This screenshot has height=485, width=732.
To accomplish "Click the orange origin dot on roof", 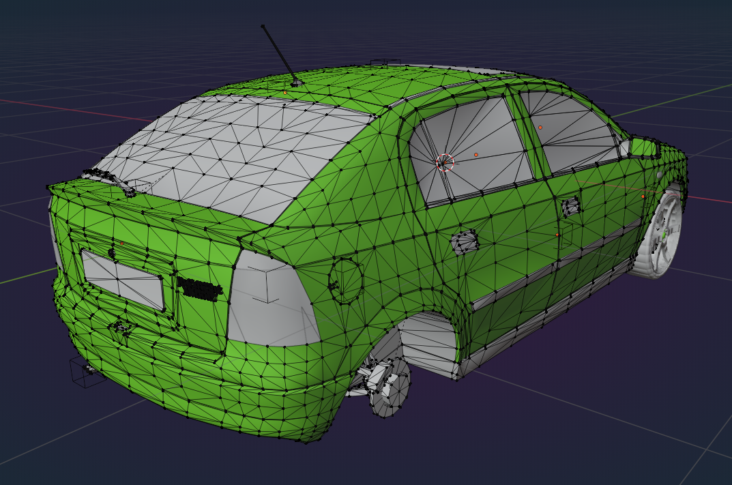I will (285, 93).
